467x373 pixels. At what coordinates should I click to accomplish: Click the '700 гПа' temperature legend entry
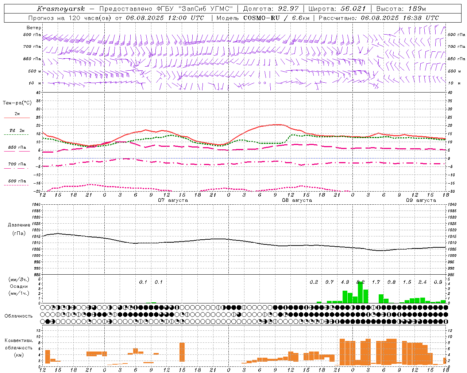click(x=17, y=164)
